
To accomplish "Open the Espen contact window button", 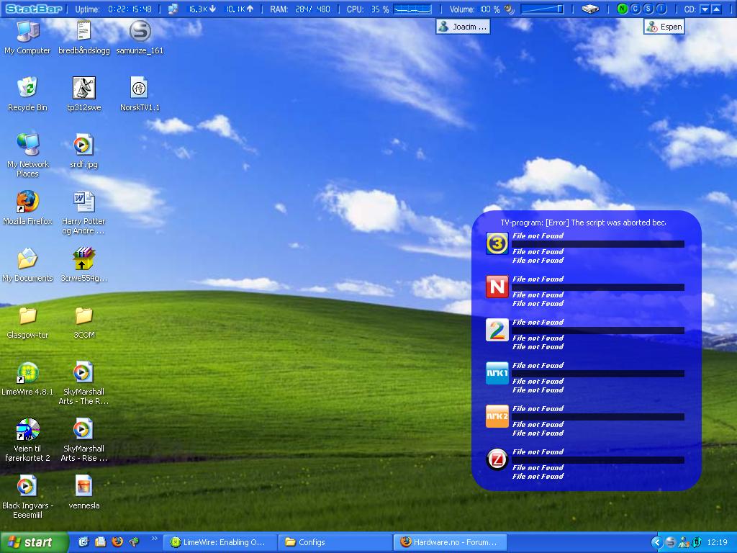I will point(664,27).
